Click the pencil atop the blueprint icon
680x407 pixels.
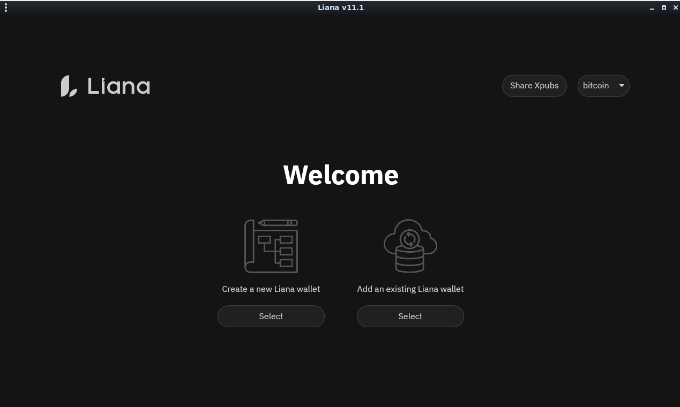coord(278,223)
